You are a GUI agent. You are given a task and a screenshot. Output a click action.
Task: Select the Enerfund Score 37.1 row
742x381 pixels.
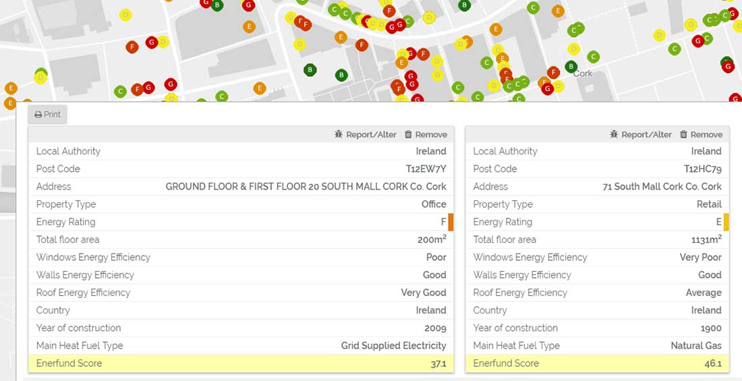(x=241, y=363)
